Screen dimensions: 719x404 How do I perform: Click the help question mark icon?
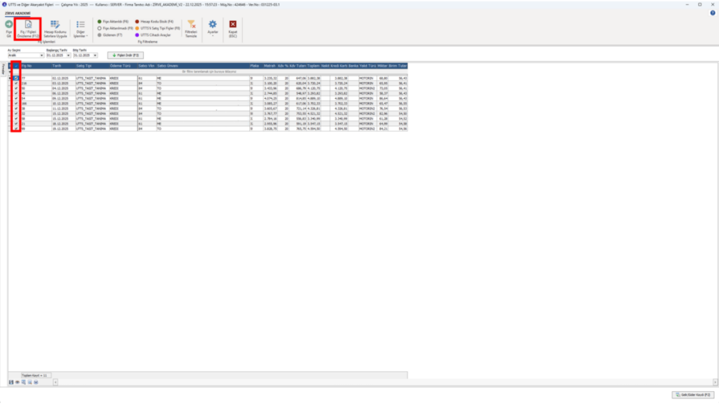pos(713,13)
